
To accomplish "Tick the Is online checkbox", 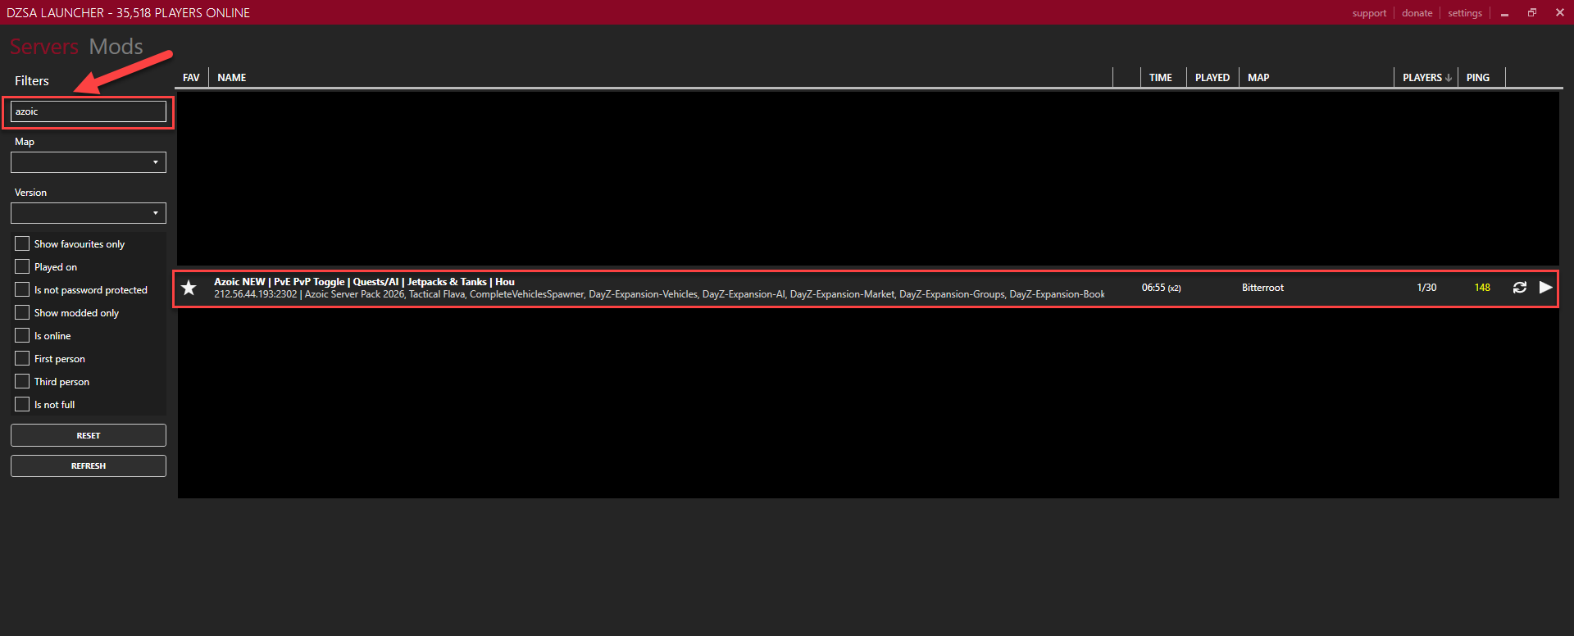I will (x=22, y=336).
